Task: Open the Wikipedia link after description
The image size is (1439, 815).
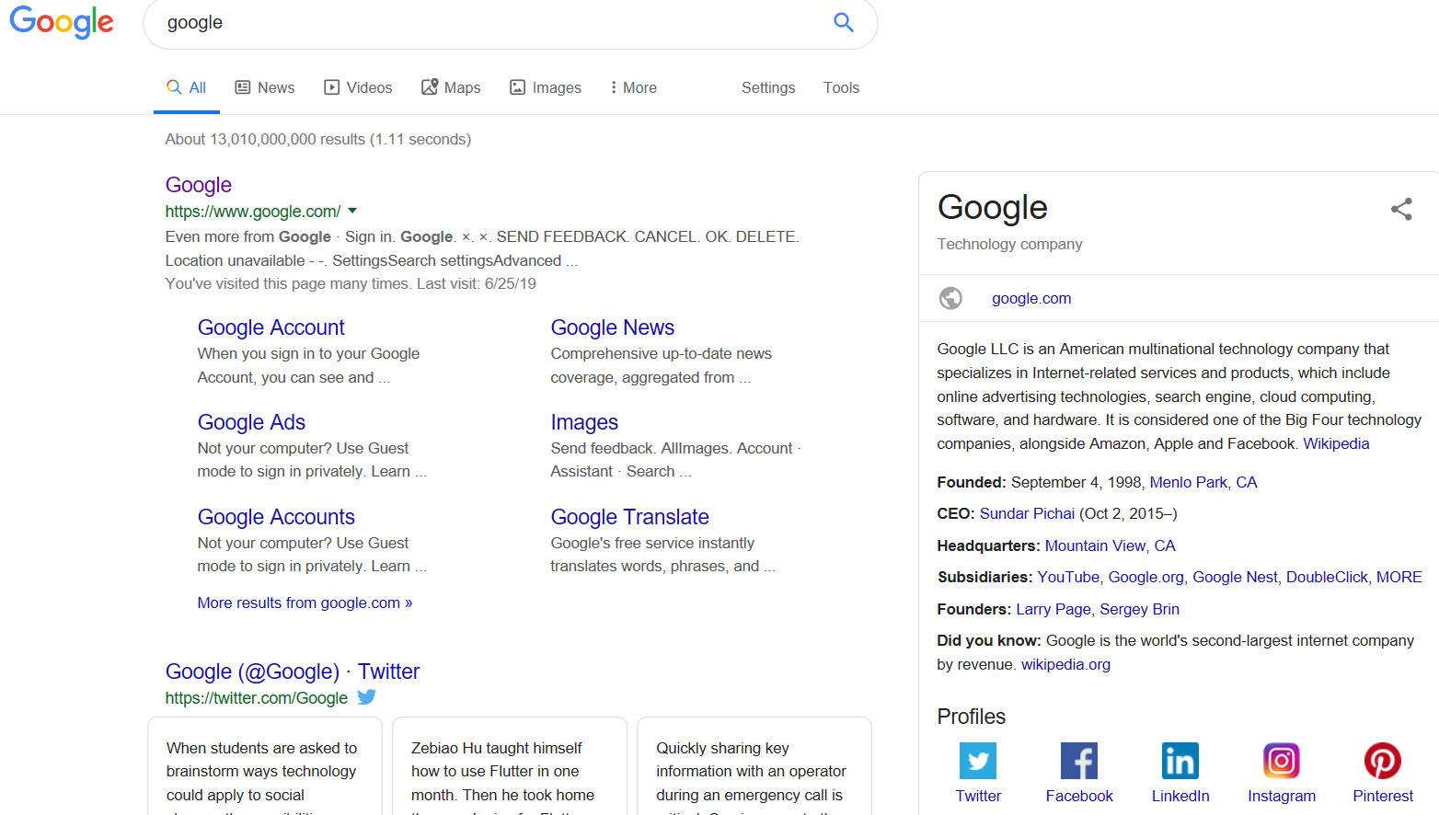Action: pos(1336,443)
